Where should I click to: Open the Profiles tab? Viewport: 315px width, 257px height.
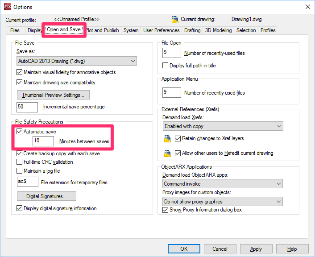click(268, 30)
